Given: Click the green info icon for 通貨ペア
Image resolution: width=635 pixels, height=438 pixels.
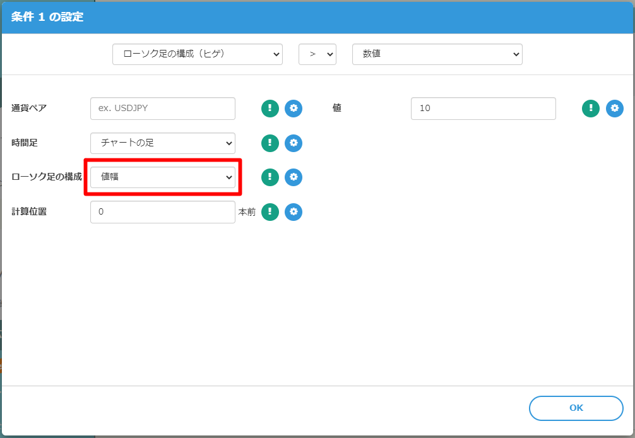Looking at the screenshot, I should coord(270,109).
